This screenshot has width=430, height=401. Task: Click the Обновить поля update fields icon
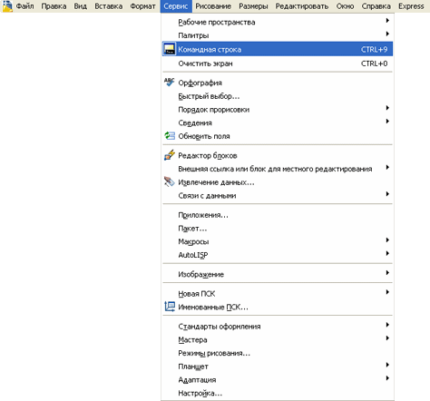(x=170, y=136)
